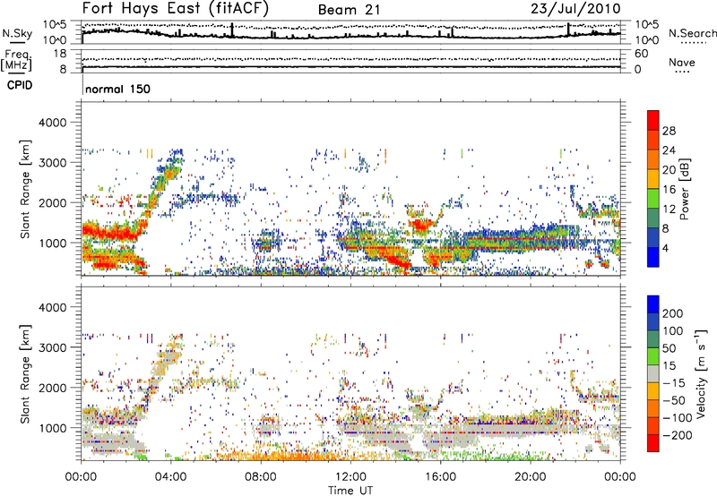The image size is (717, 496).
Task: Select the green 15–50 Velocity color segment
Action: [x=653, y=356]
